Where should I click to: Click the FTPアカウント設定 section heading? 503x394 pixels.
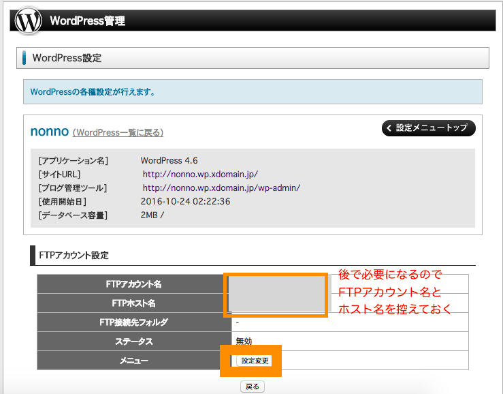pos(74,256)
